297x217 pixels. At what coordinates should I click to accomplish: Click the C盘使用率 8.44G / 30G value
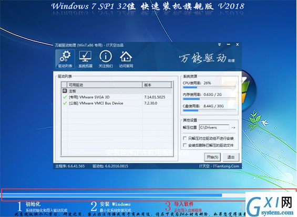click(x=213, y=106)
